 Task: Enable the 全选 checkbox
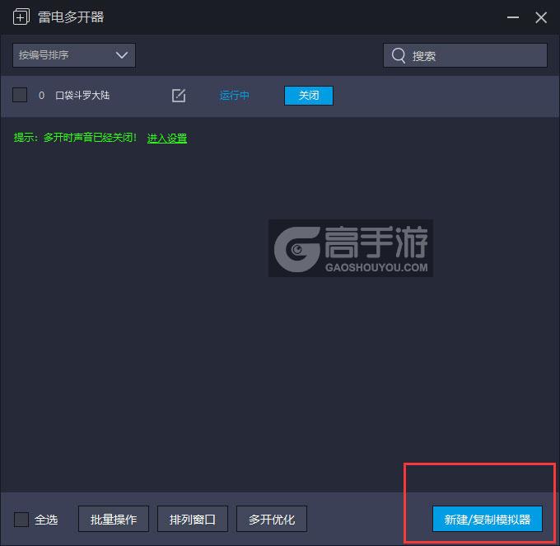click(21, 520)
